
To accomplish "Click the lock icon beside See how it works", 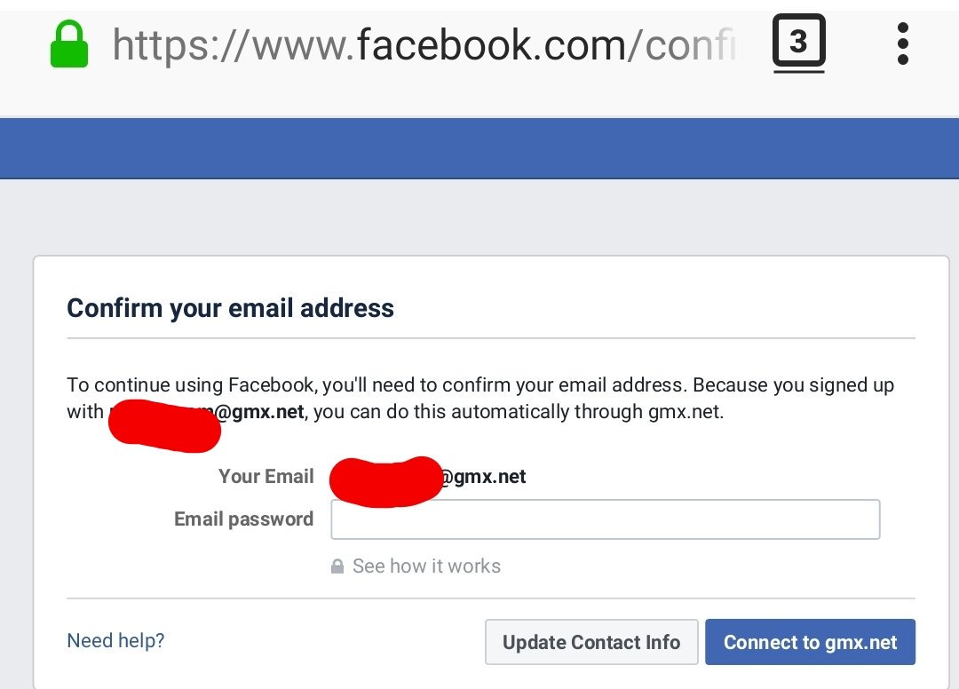I will pos(337,566).
